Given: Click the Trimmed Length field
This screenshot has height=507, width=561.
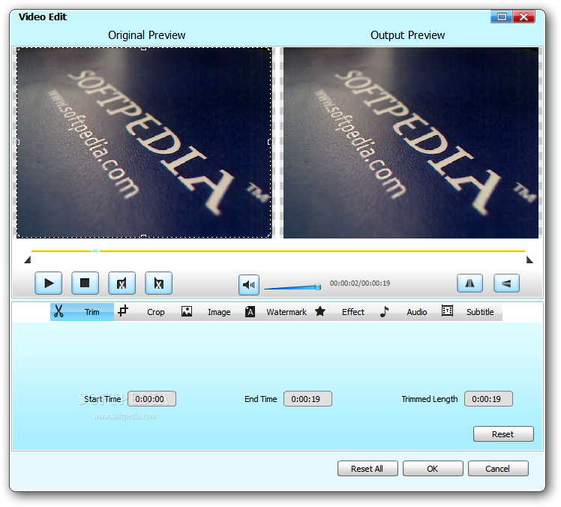Looking at the screenshot, I should tap(488, 399).
